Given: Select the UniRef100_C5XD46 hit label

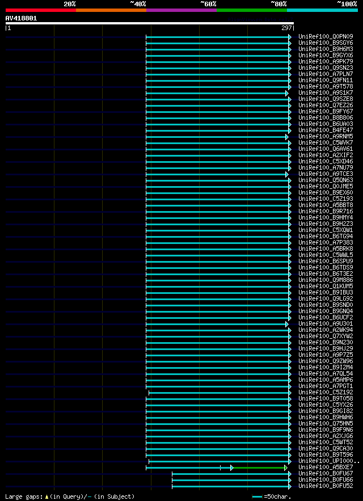Looking at the screenshot, I should 326,161.
